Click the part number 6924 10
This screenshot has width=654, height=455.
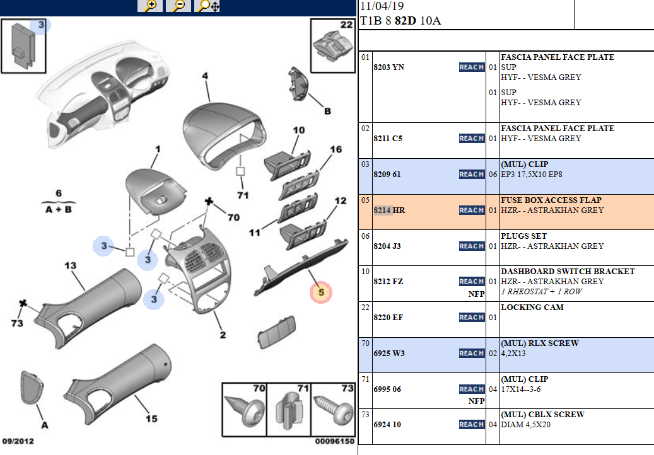point(387,424)
